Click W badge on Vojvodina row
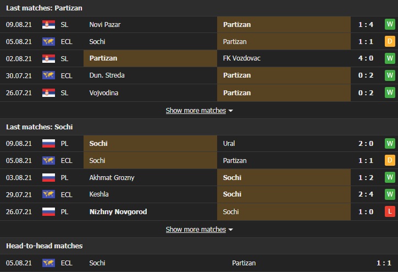Viewport: 398px width, 272px height. point(390,93)
